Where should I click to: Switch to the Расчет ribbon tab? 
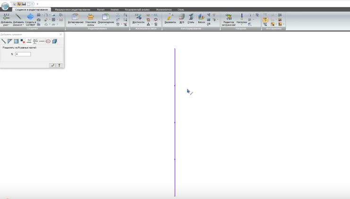click(101, 9)
